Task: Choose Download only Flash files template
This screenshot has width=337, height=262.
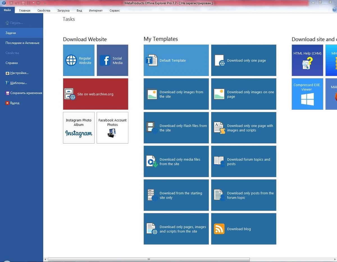Action: point(176,128)
